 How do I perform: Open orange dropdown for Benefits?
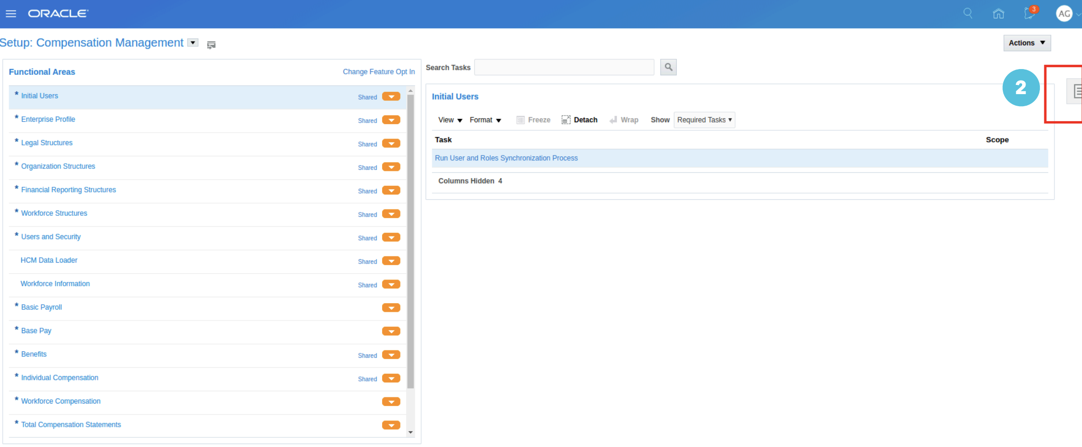(x=391, y=355)
